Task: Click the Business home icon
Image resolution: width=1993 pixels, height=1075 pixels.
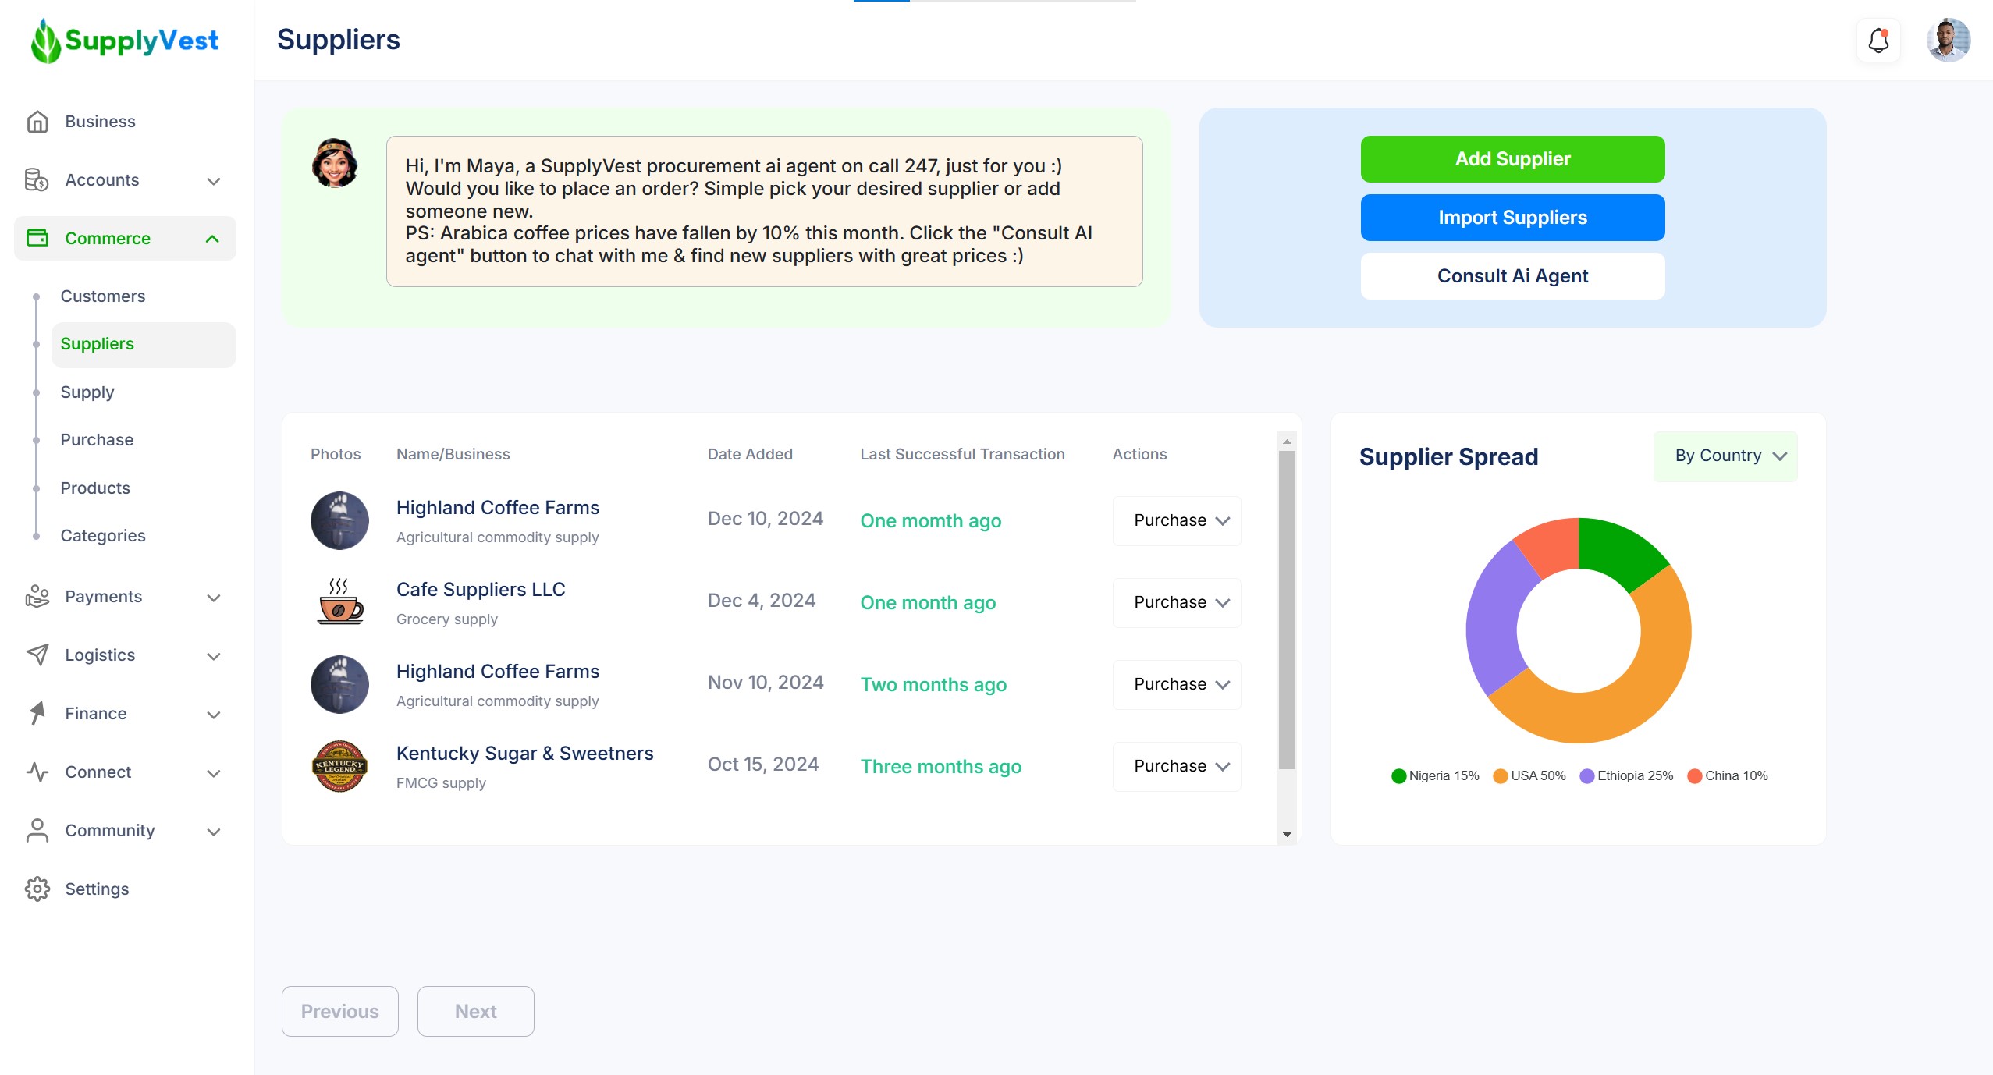Action: pyautogui.click(x=37, y=122)
